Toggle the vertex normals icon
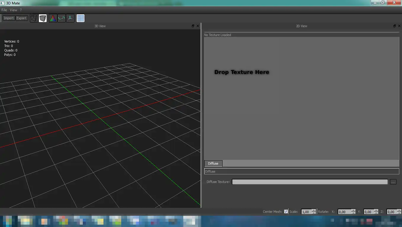 (61, 18)
